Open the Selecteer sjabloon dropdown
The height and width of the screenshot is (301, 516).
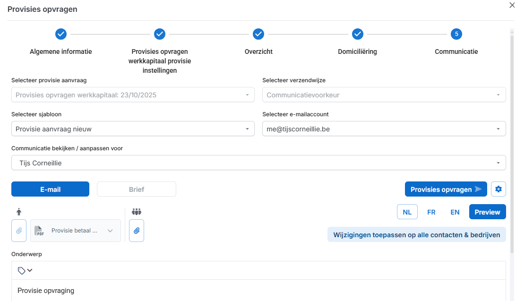pyautogui.click(x=133, y=129)
